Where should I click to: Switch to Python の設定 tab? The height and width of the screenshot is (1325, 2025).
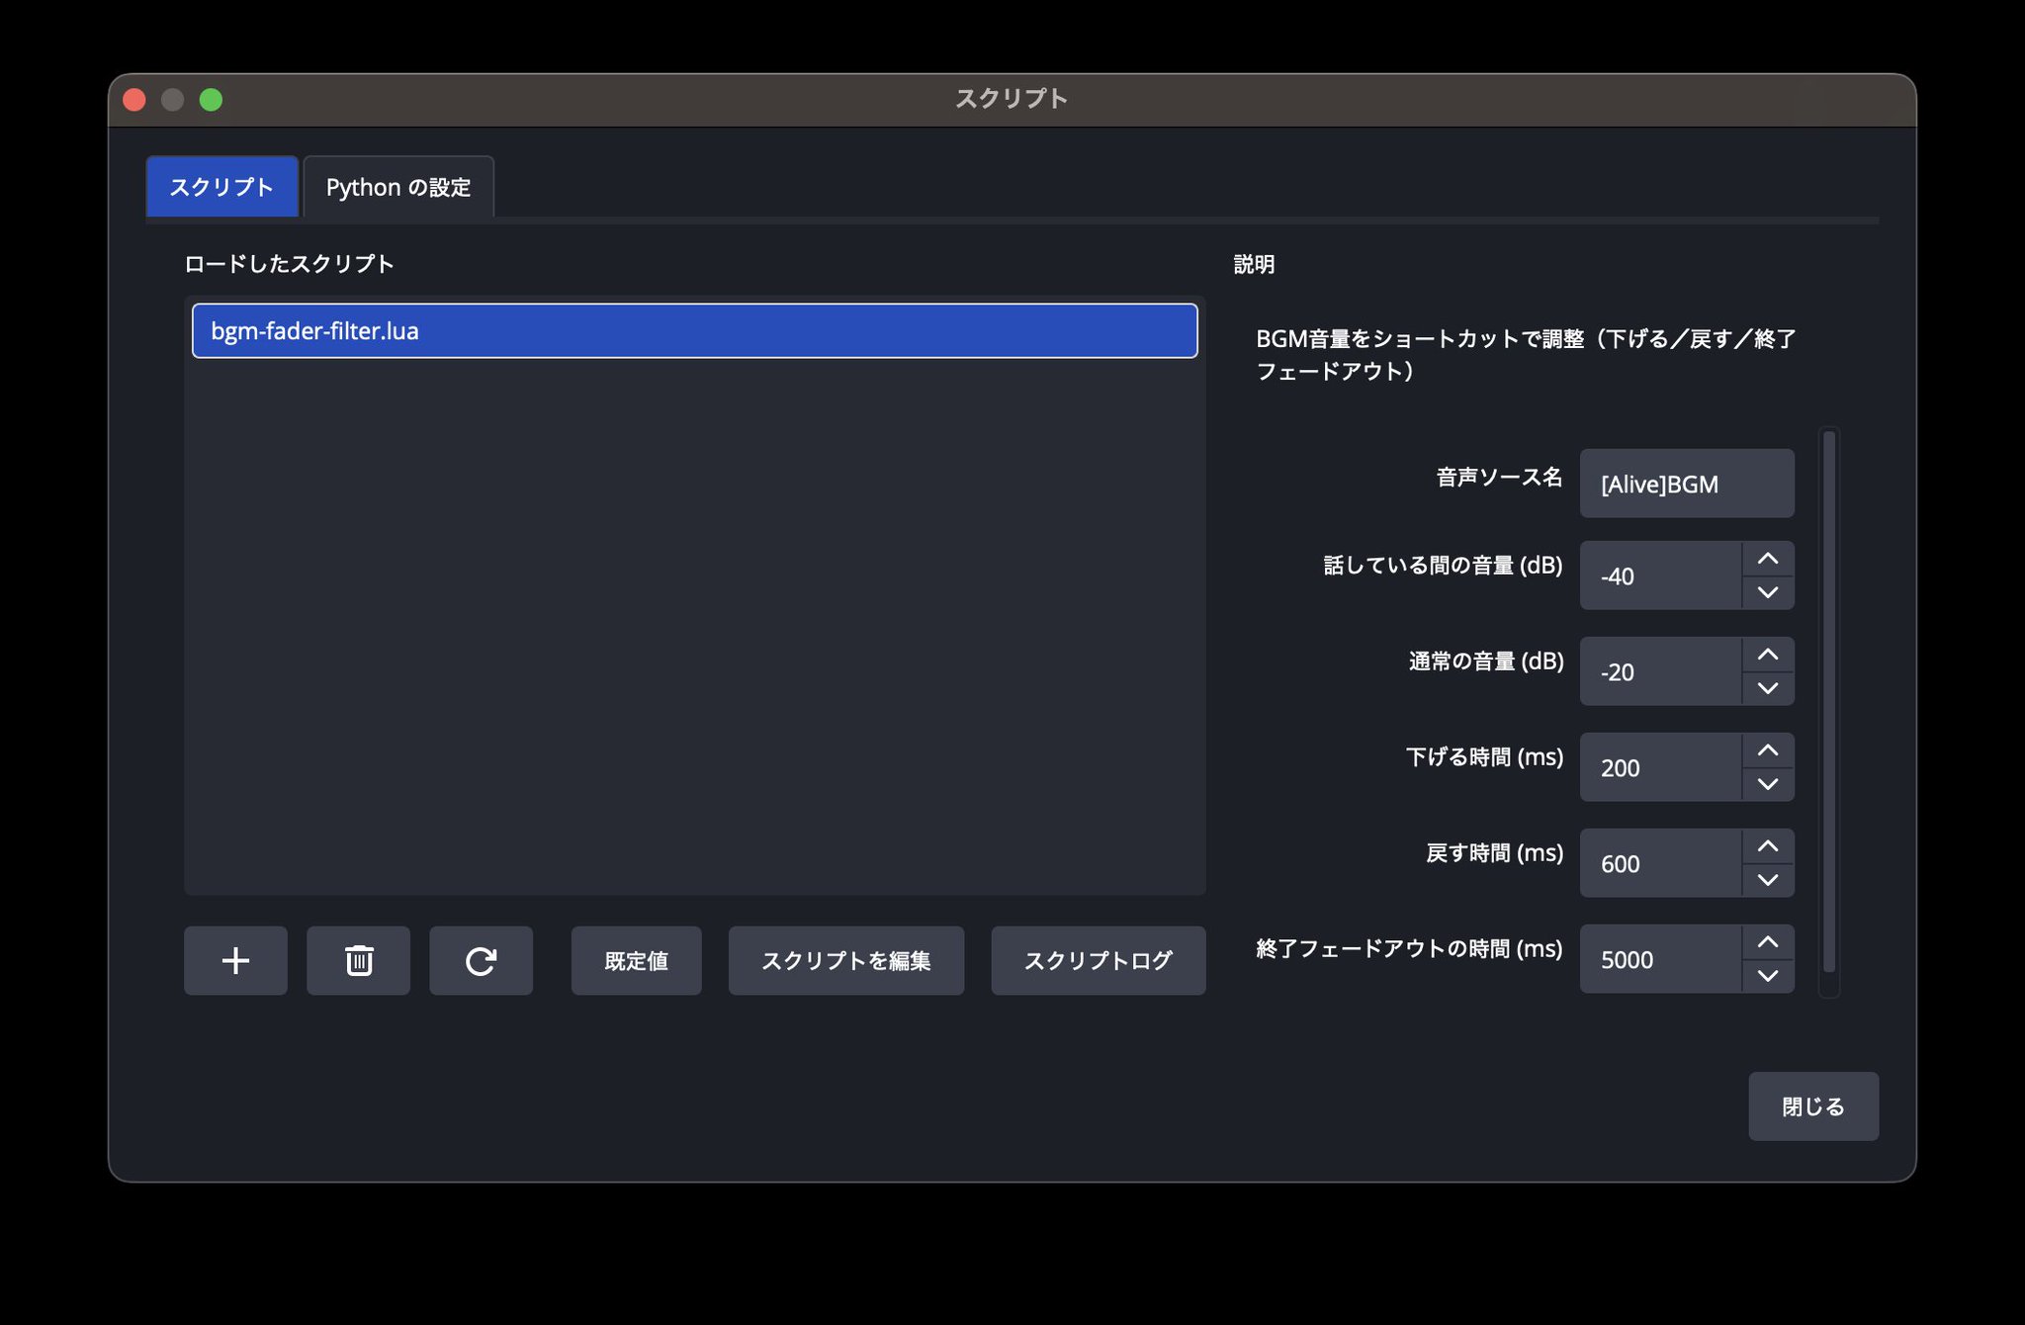click(398, 187)
